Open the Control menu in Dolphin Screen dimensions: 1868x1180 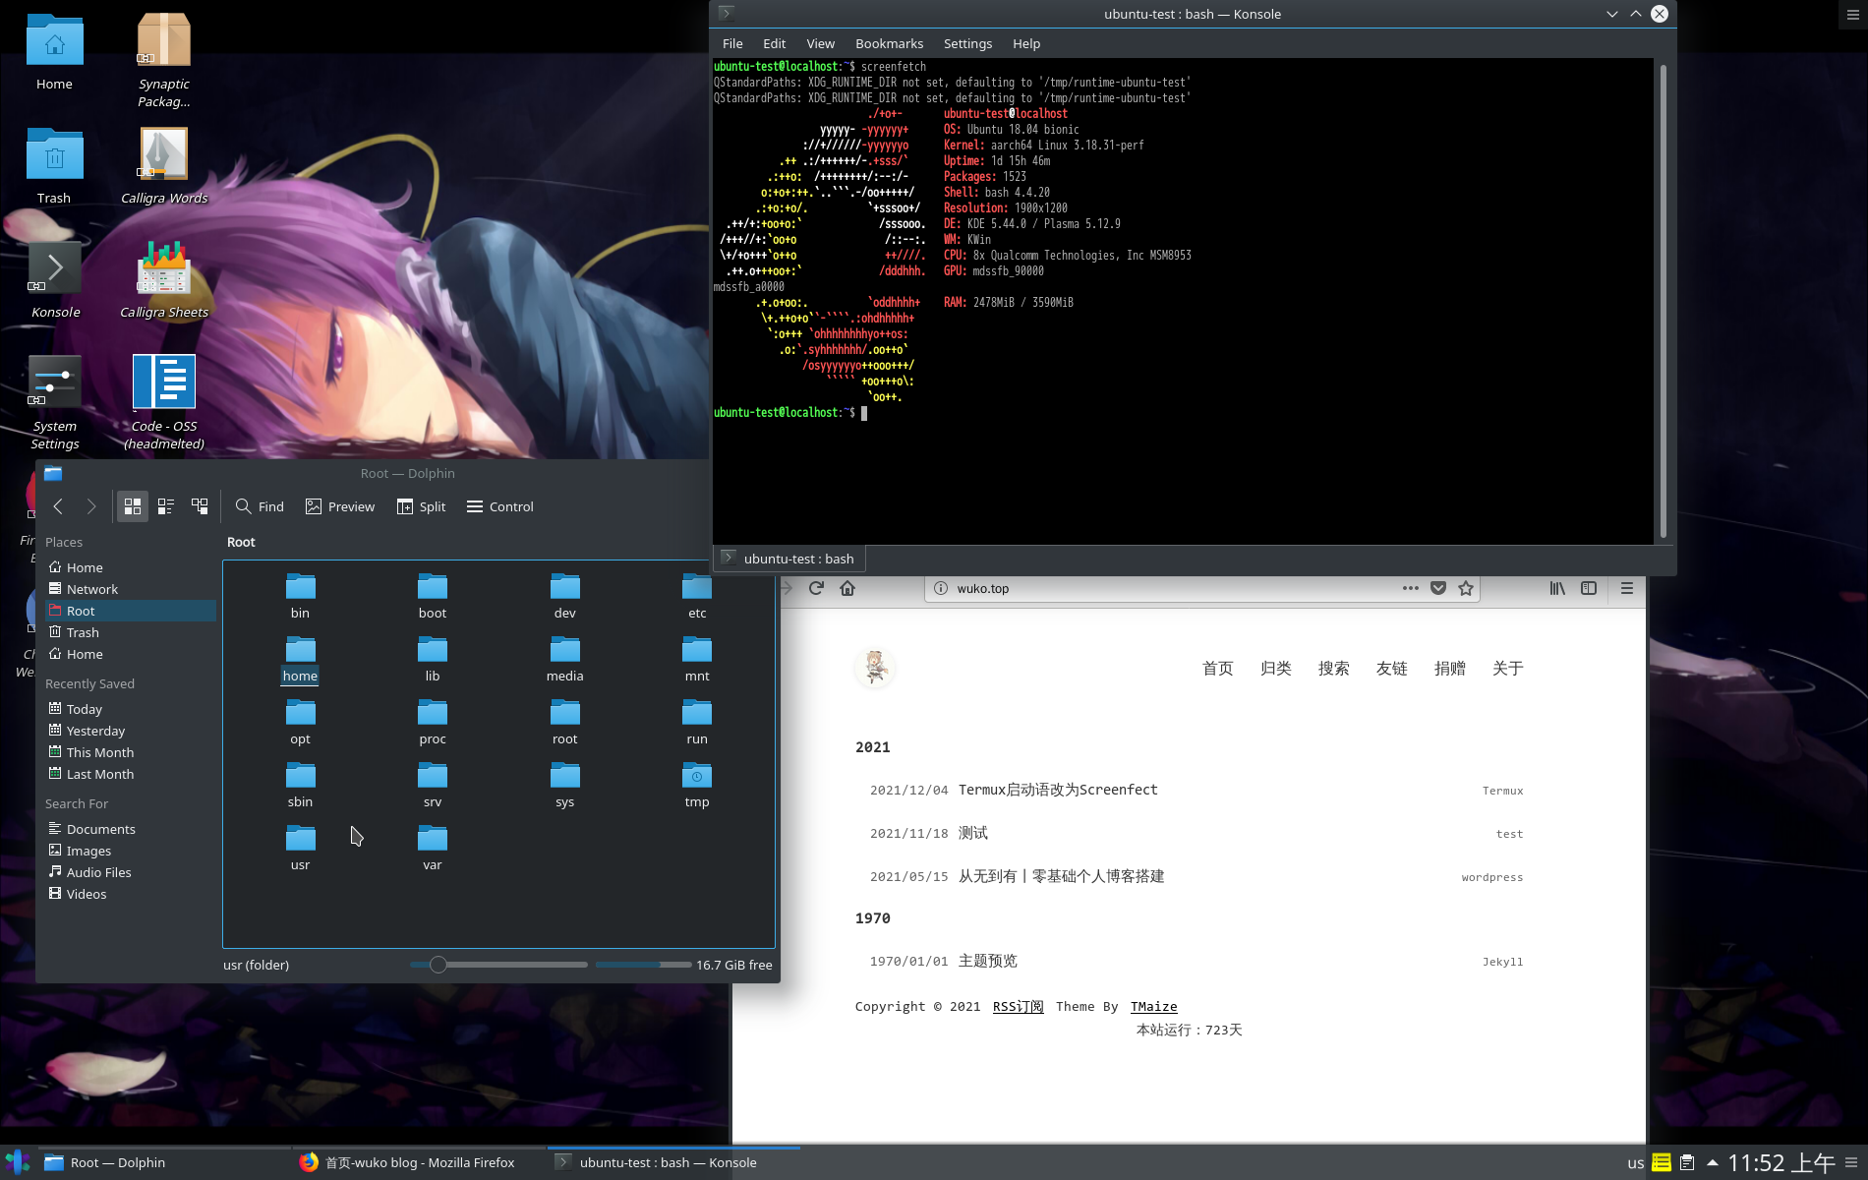(499, 506)
